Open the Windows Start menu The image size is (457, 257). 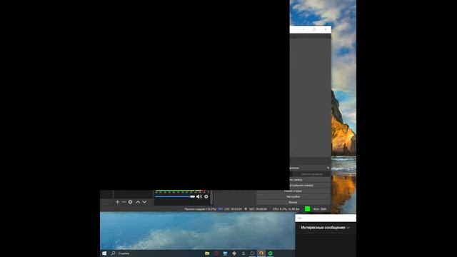pyautogui.click(x=104, y=253)
